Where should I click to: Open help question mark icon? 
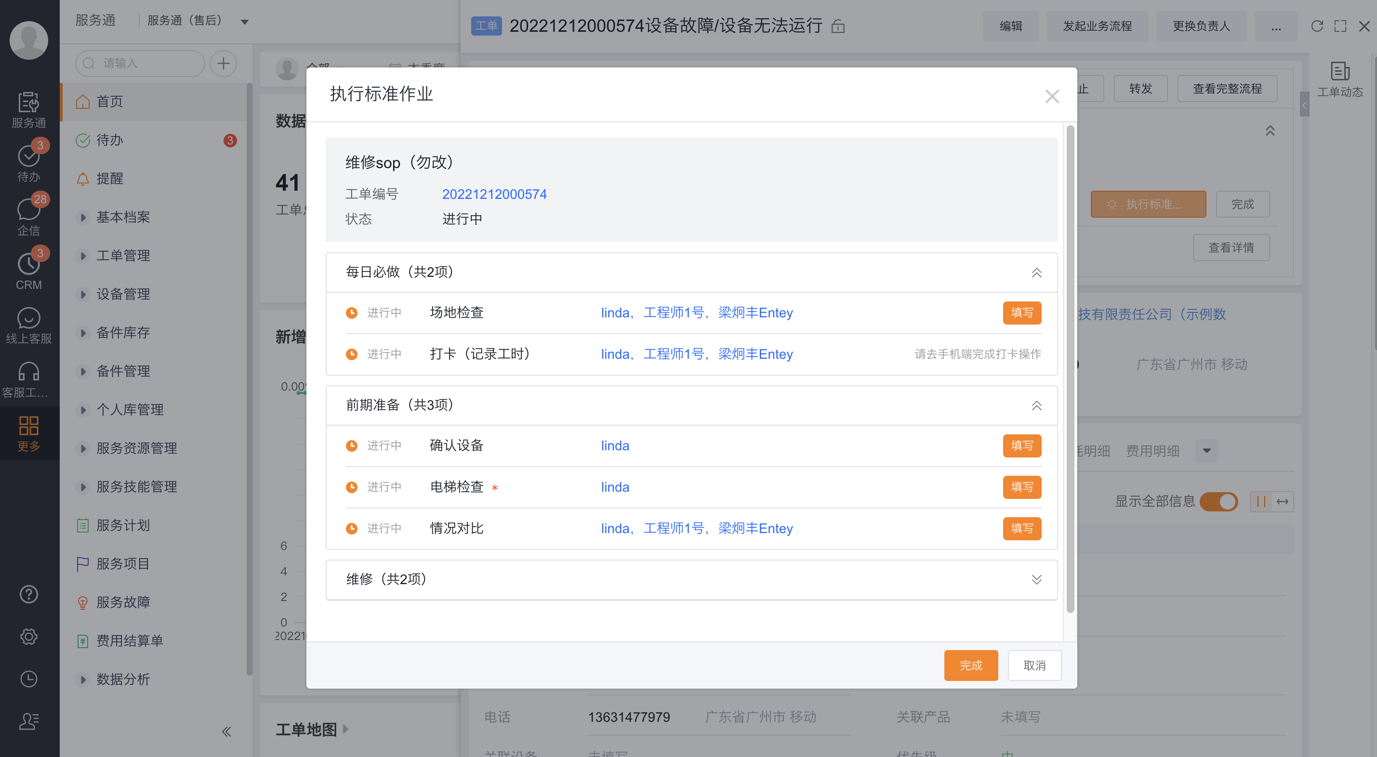pyautogui.click(x=28, y=594)
